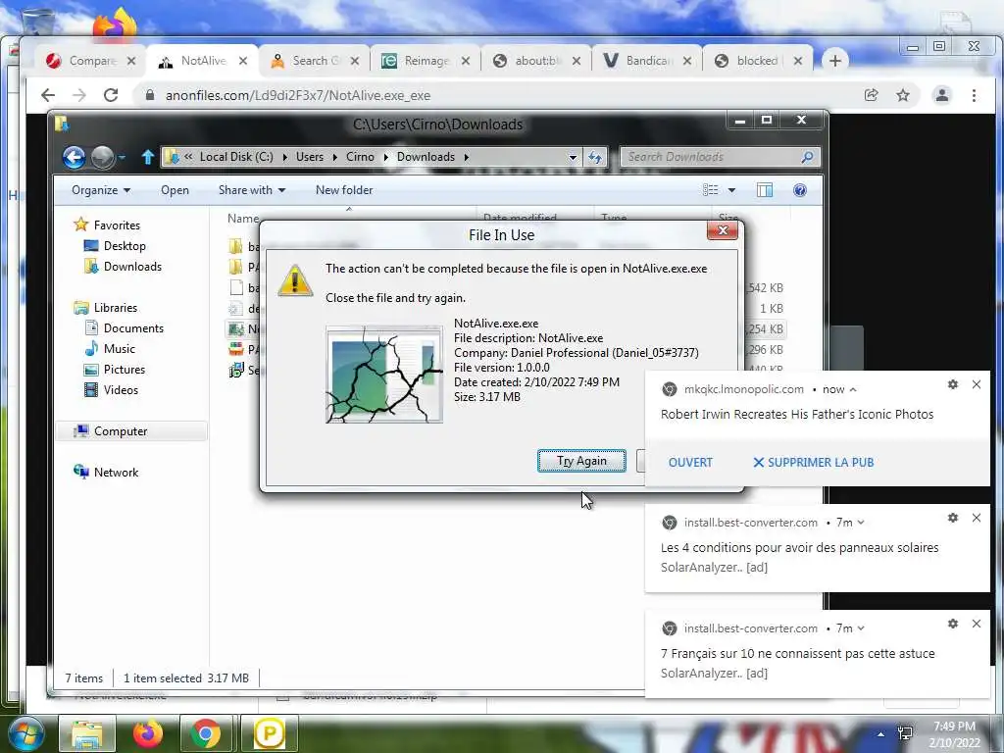The width and height of the screenshot is (1004, 753).
Task: Expand the 7 Français notification chevron
Action: pyautogui.click(x=861, y=628)
